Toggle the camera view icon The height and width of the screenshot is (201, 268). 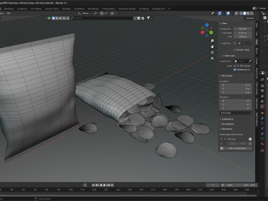tap(212, 52)
